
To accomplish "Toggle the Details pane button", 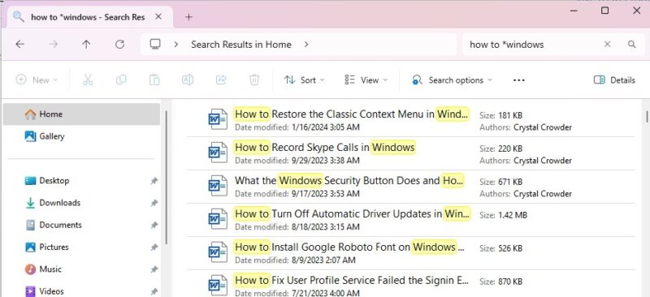I will [x=614, y=80].
